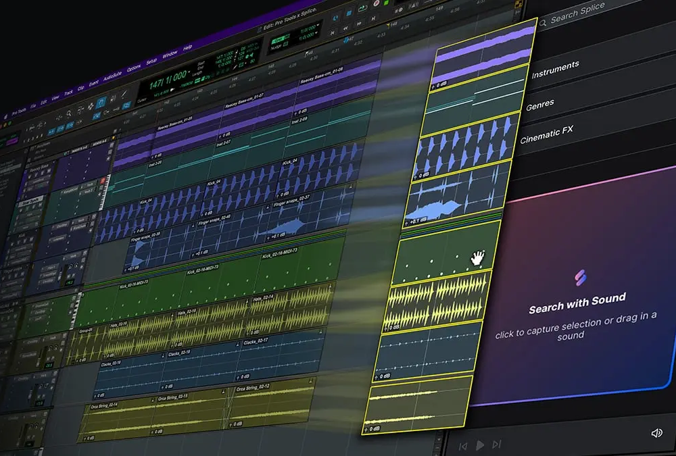The image size is (676, 456).
Task: Select the Trim tool
Action: click(80, 110)
